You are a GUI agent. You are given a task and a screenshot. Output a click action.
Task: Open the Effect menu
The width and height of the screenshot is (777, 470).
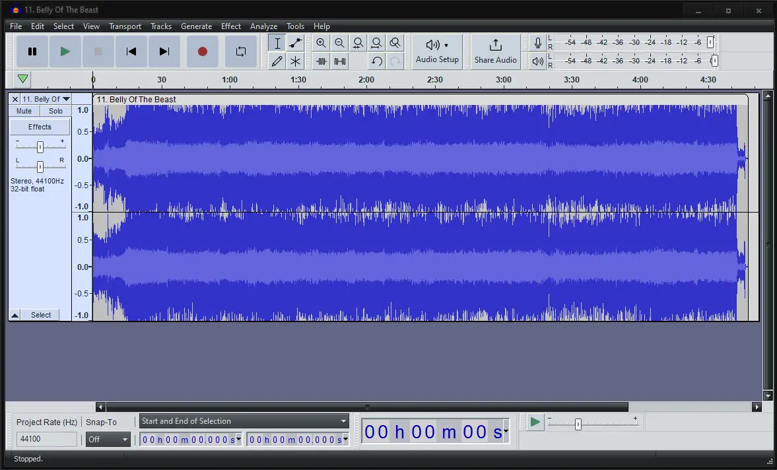[x=231, y=26]
